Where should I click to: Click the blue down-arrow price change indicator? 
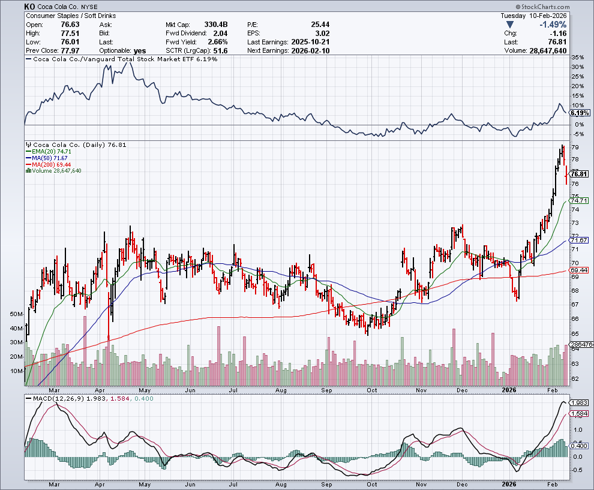(x=509, y=25)
